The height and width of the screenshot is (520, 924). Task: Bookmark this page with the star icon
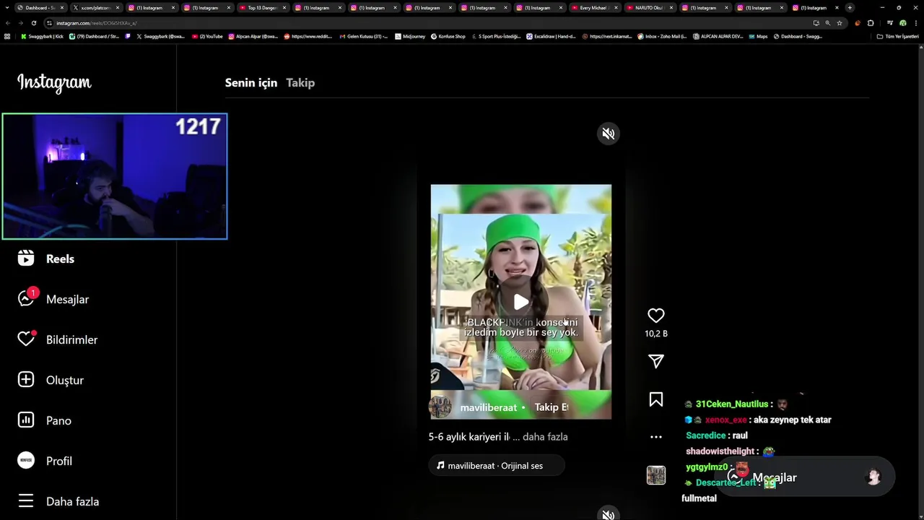[839, 23]
